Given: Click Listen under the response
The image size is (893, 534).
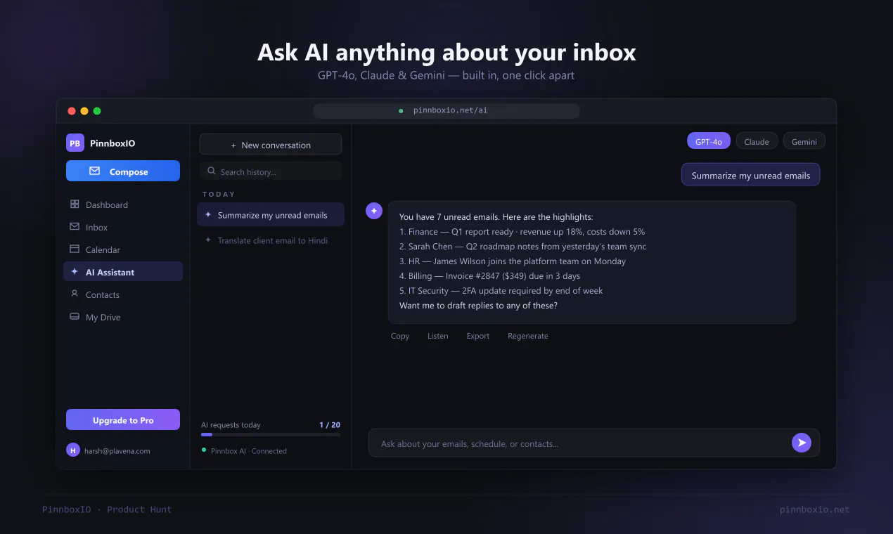Looking at the screenshot, I should (438, 336).
